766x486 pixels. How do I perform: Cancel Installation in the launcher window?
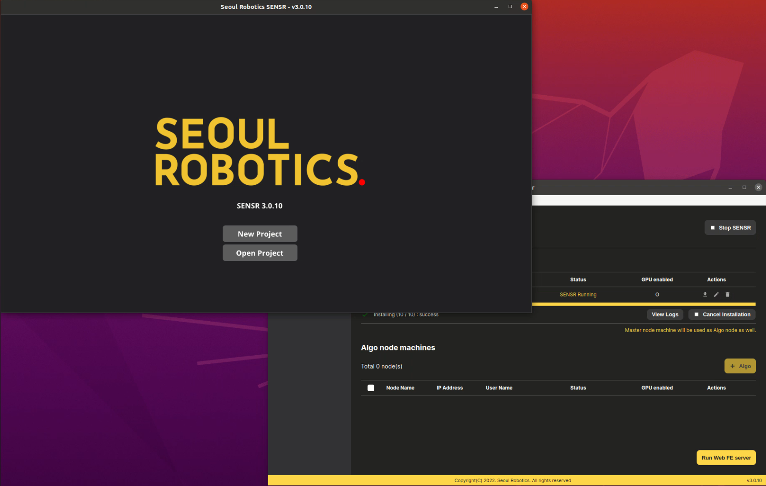[722, 314]
